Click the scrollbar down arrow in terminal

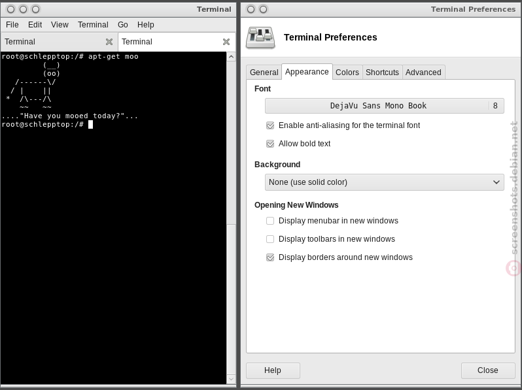231,379
